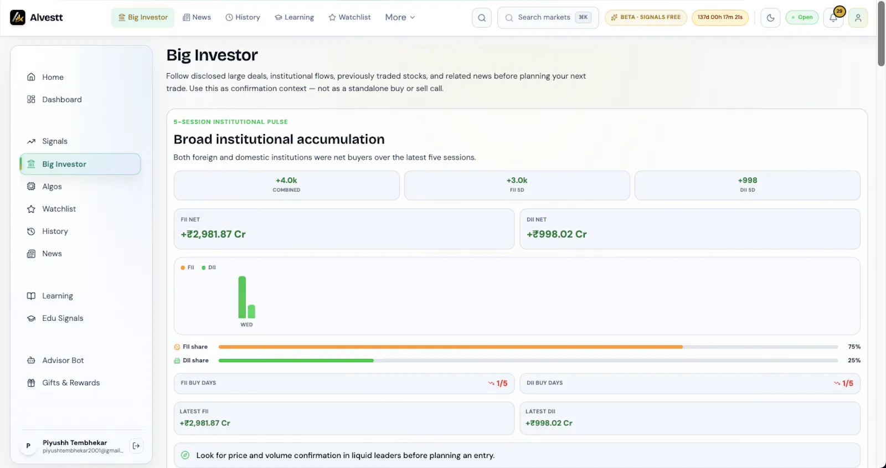Click the Watchlist star icon in sidebar

[x=31, y=209]
